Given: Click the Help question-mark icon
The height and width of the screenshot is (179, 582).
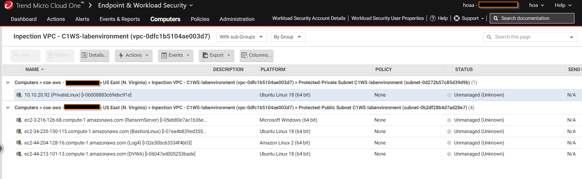Looking at the screenshot, I should coord(432,18).
